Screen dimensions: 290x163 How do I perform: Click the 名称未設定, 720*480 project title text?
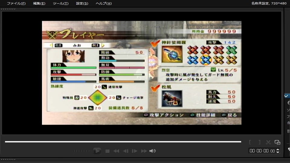[x=269, y=3]
